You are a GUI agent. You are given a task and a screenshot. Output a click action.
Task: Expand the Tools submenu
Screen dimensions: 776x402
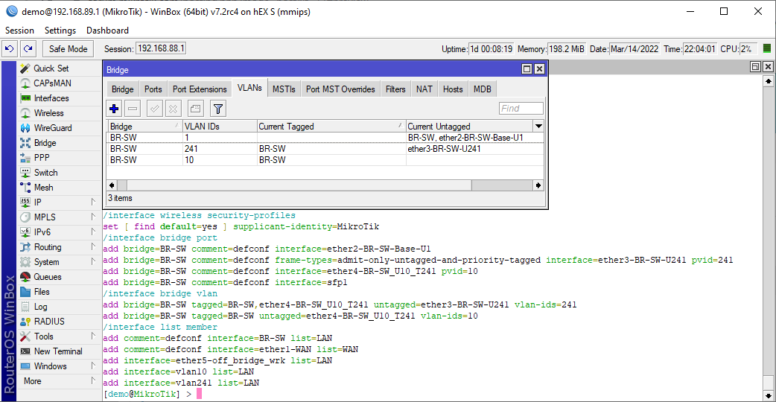click(x=92, y=336)
